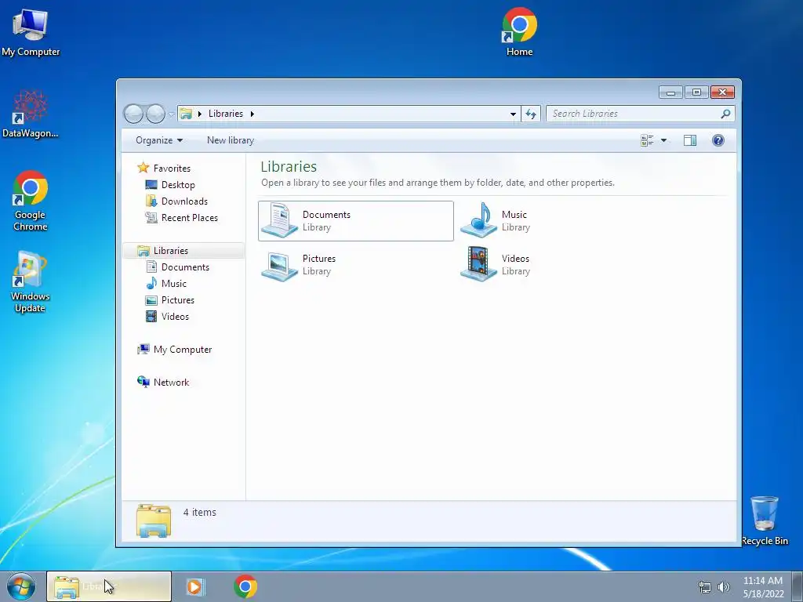Expand address bar history dropdown arrow
Screen dimensions: 803x602
(x=513, y=114)
